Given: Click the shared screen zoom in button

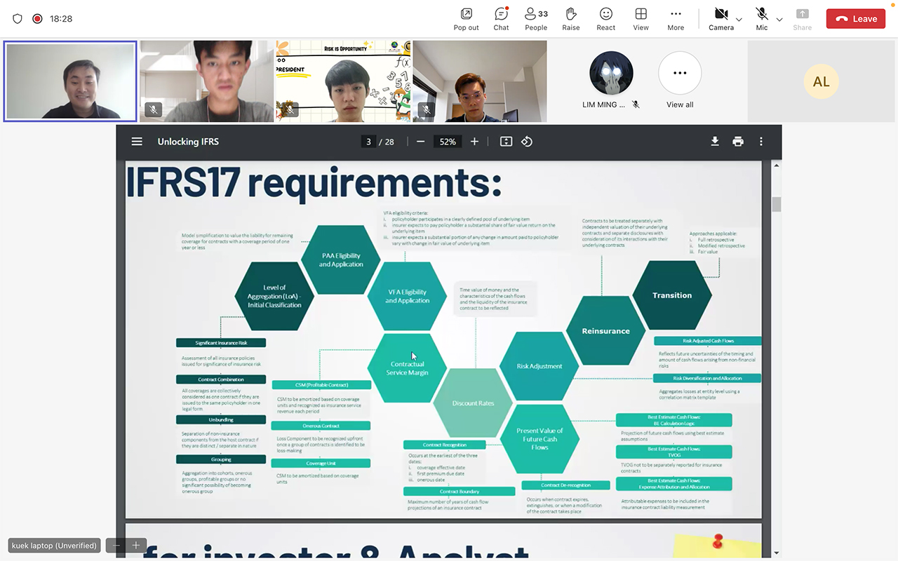Looking at the screenshot, I should pos(136,545).
